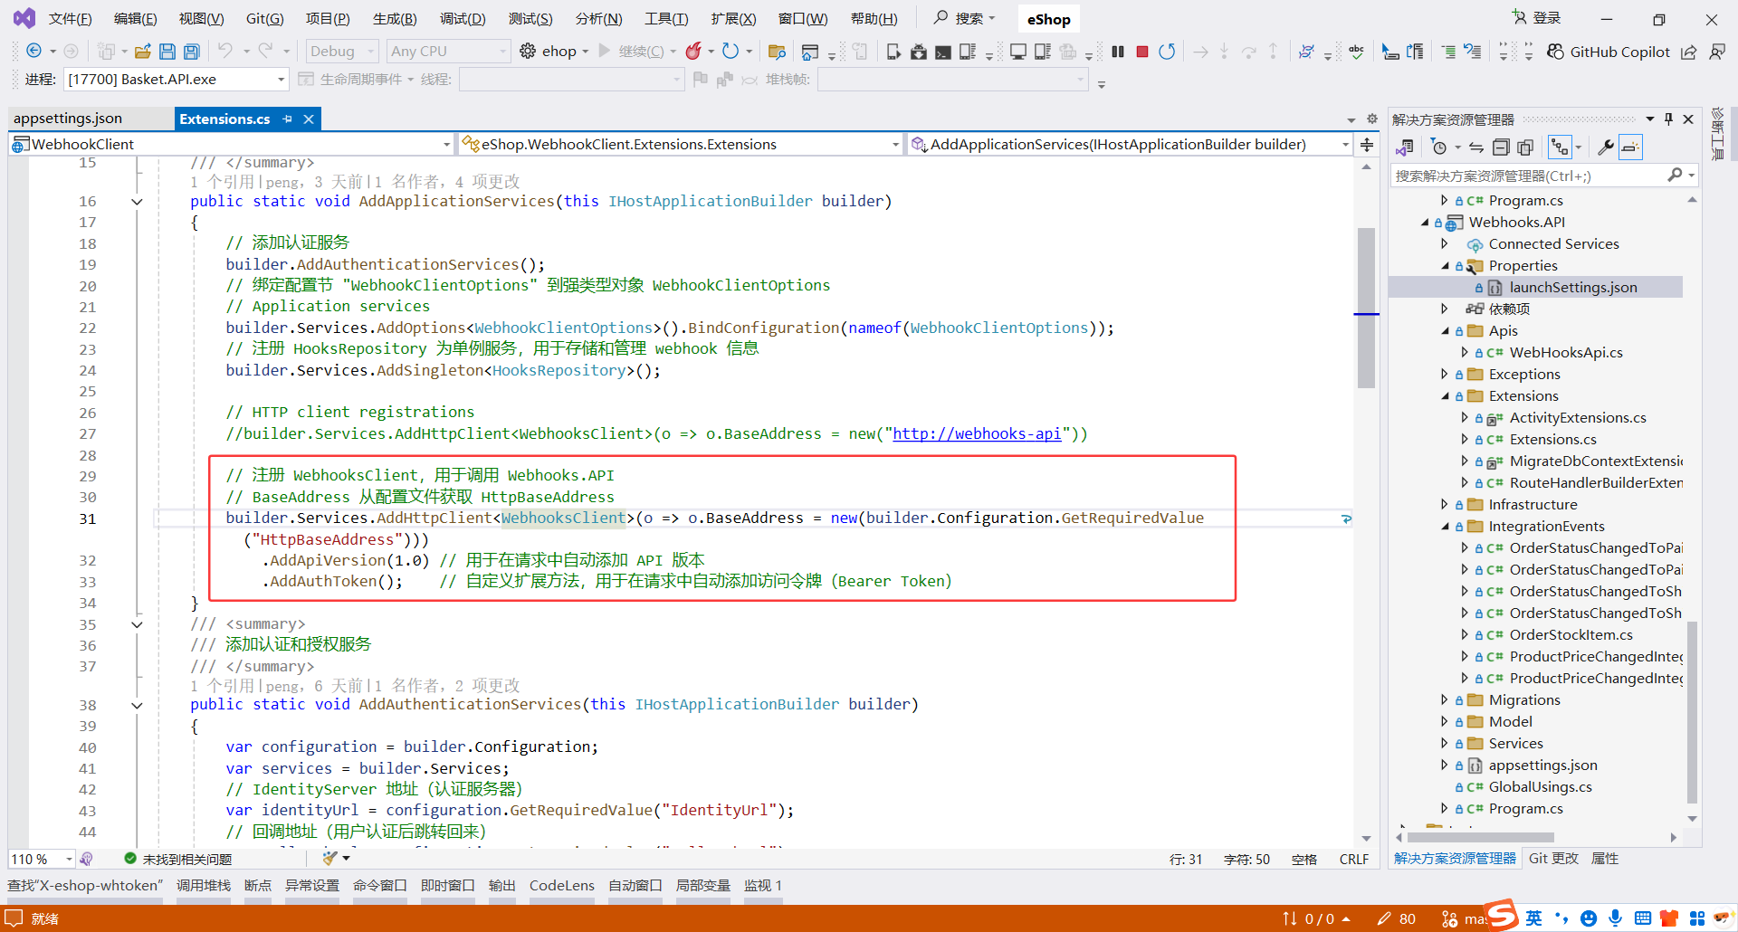Click the Send Feedback person icon
This screenshot has height=932, width=1738.
click(x=1716, y=52)
